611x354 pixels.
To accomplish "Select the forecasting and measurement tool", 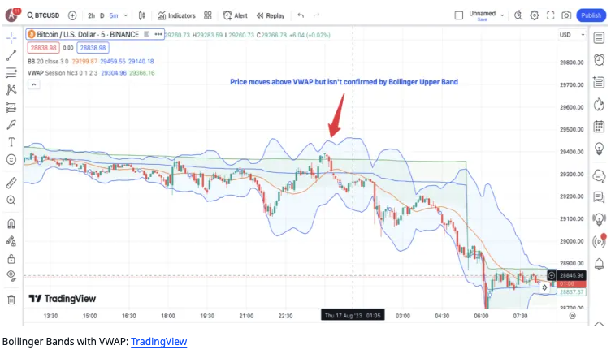I will (x=11, y=107).
